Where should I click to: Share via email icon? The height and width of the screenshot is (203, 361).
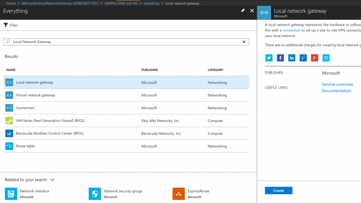tap(326, 58)
